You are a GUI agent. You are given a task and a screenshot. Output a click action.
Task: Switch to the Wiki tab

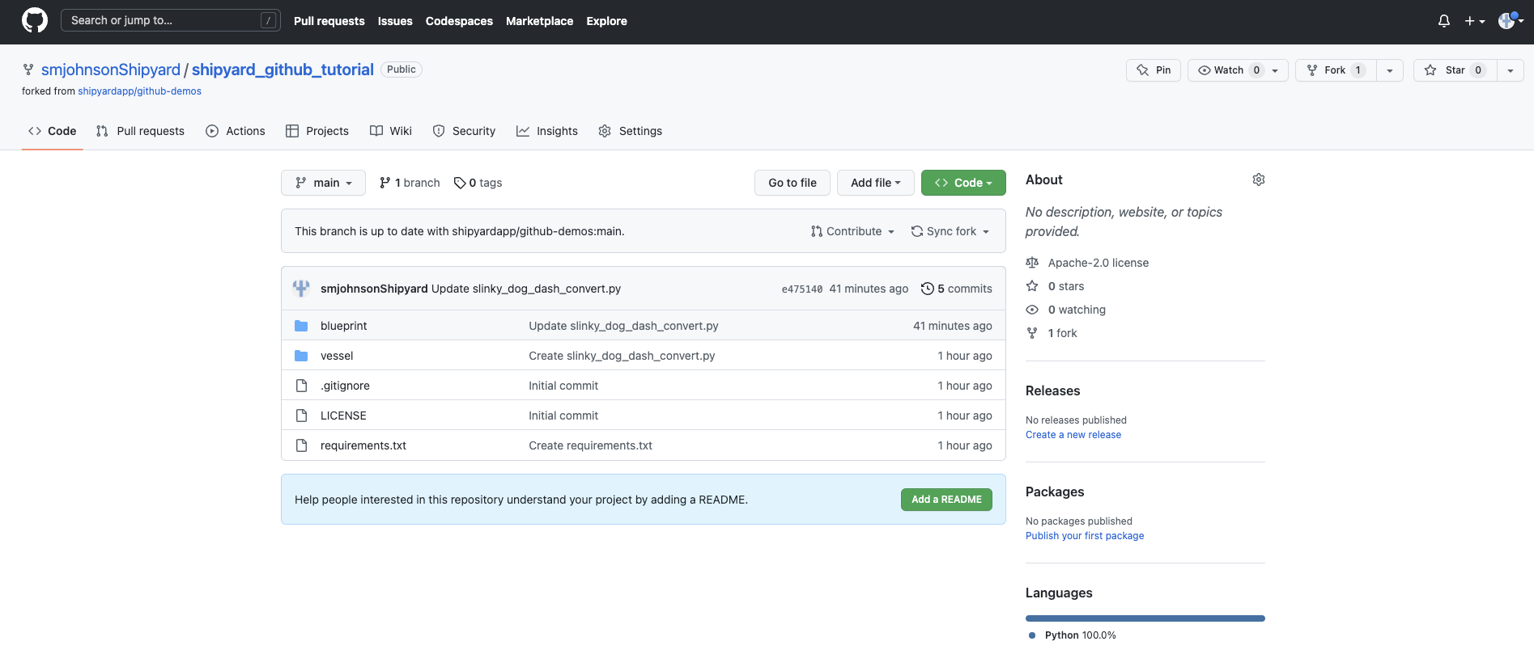pos(391,131)
